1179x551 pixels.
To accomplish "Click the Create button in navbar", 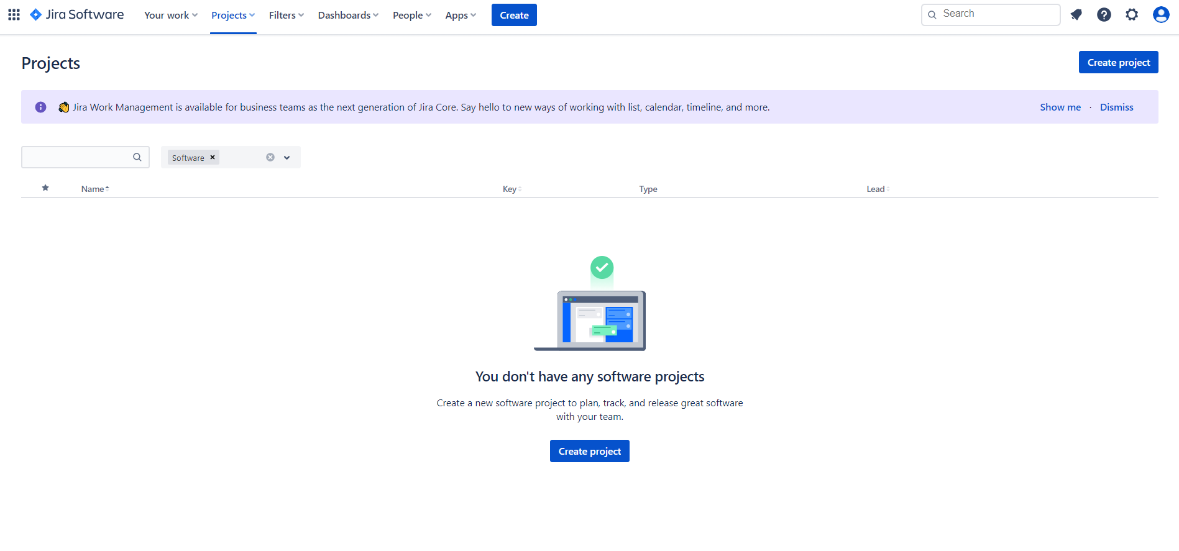I will [514, 15].
